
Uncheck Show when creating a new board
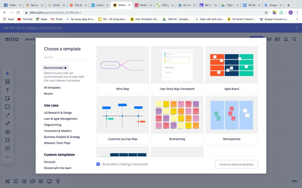(x=98, y=164)
